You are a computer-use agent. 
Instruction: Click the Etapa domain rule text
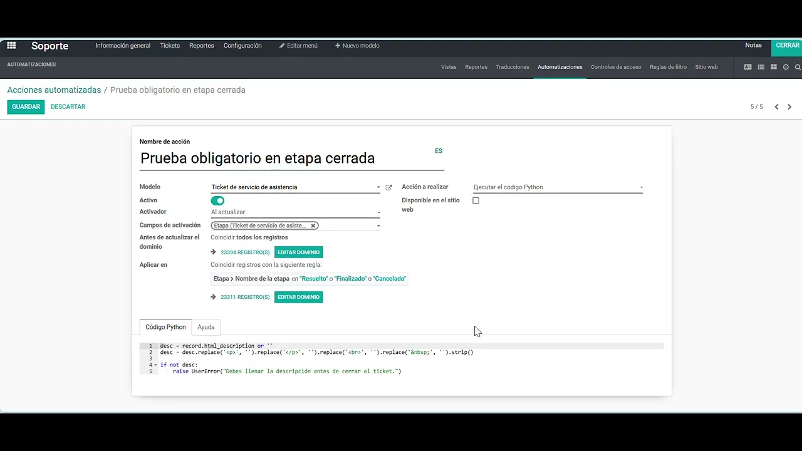(x=310, y=279)
